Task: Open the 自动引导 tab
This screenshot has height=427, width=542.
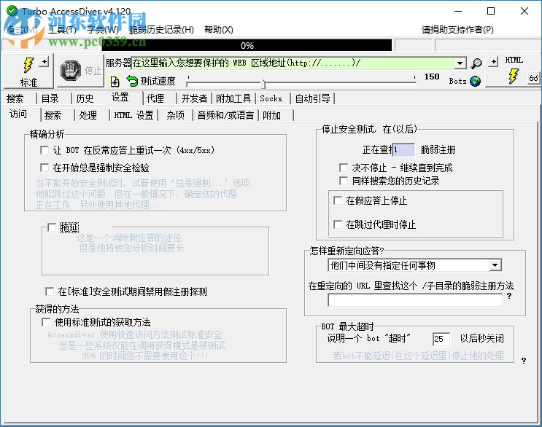Action: [312, 98]
